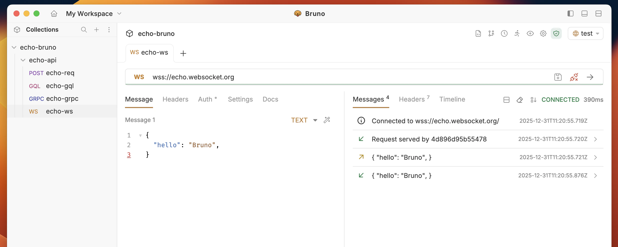Screen dimensions: 618x247
Task: View request history via the clock icon
Action: 504,33
